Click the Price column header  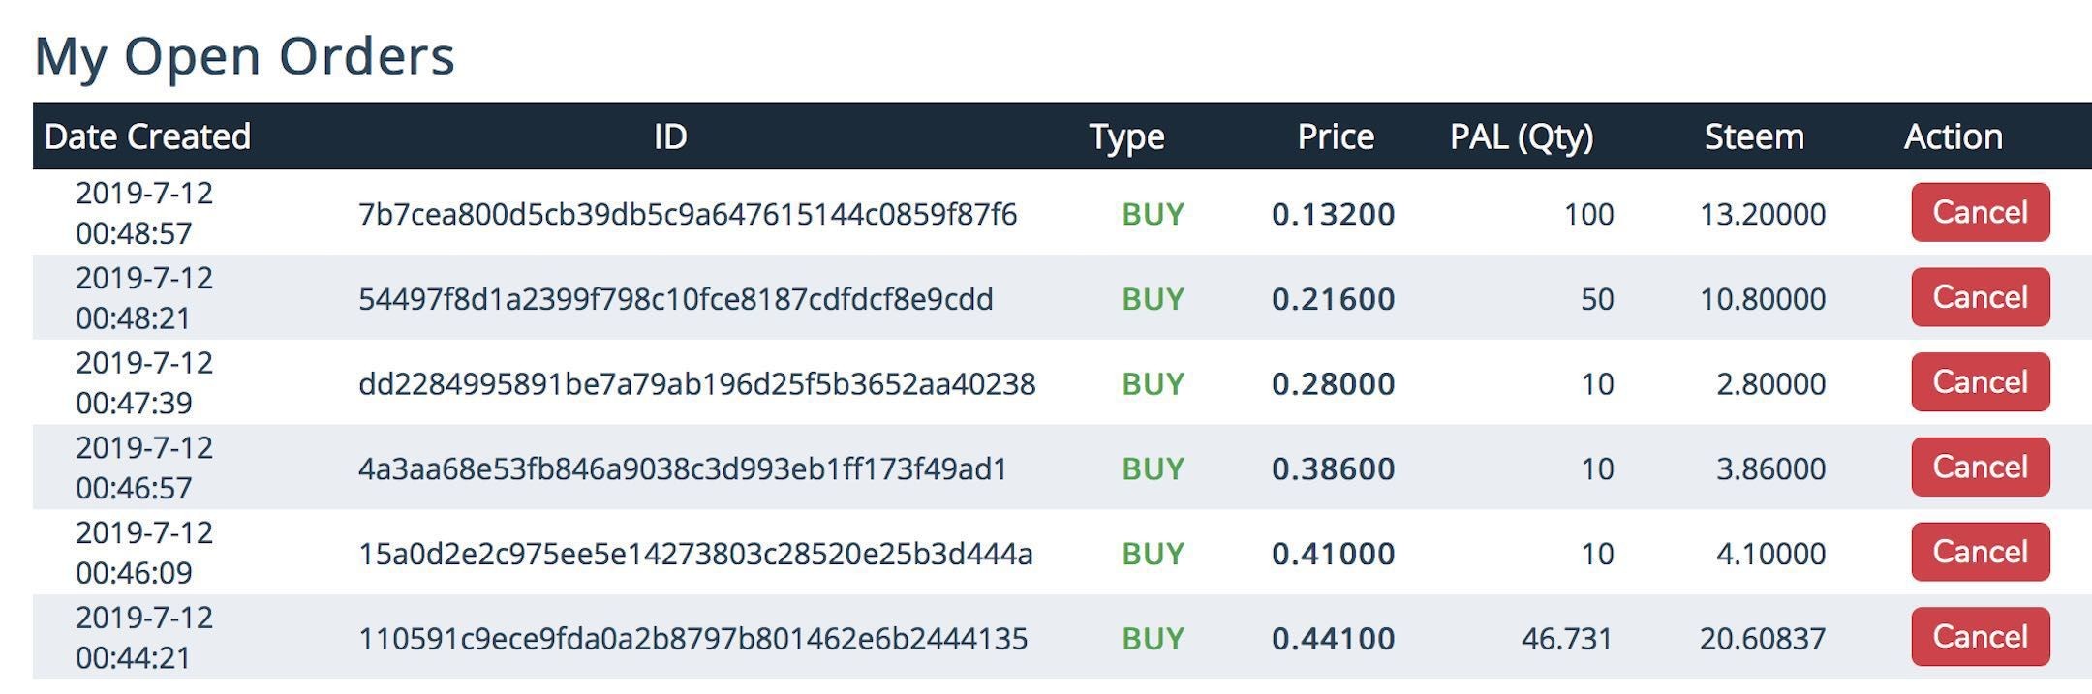1335,136
